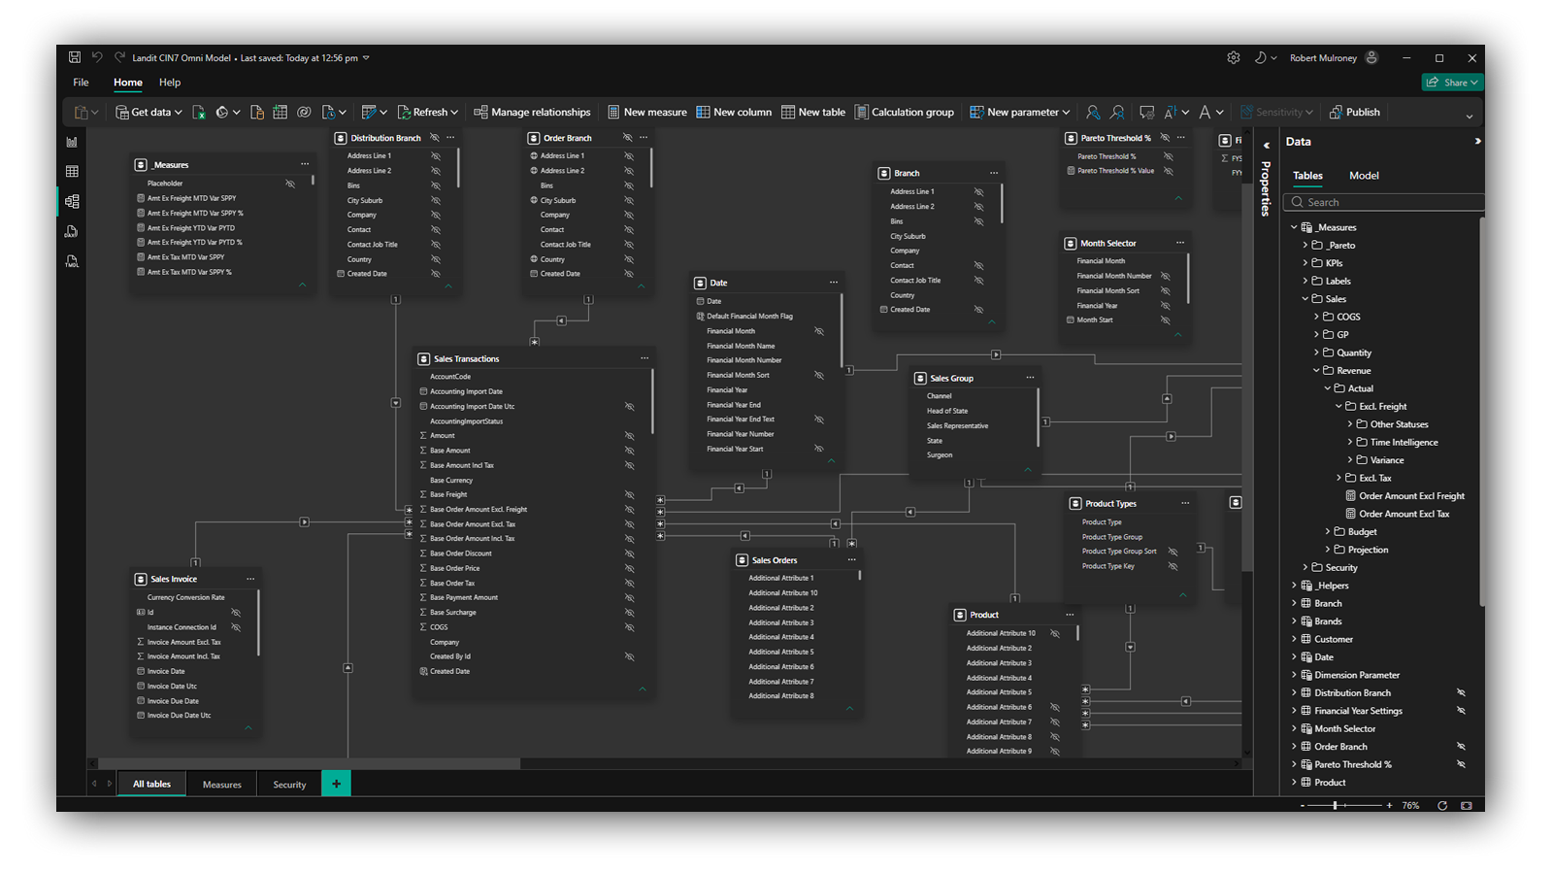Reset the diagram layout icon beside zoom percentage
Image resolution: width=1553 pixels, height=873 pixels.
(1442, 805)
